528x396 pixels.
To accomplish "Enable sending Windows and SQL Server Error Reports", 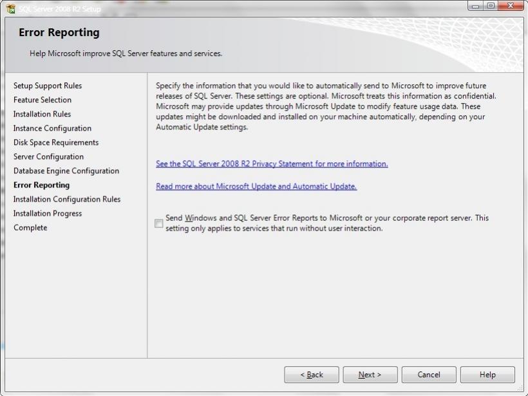I will pyautogui.click(x=159, y=223).
